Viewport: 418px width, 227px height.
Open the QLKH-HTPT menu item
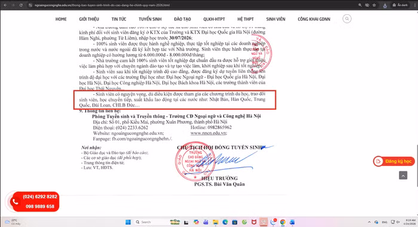(x=214, y=19)
